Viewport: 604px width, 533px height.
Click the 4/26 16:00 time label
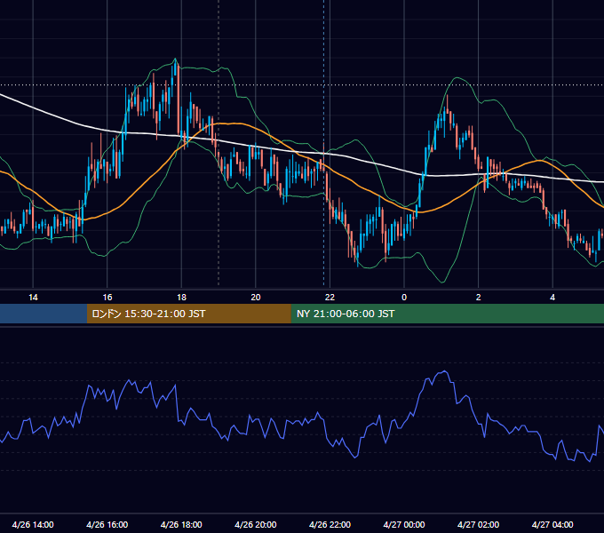click(x=107, y=524)
